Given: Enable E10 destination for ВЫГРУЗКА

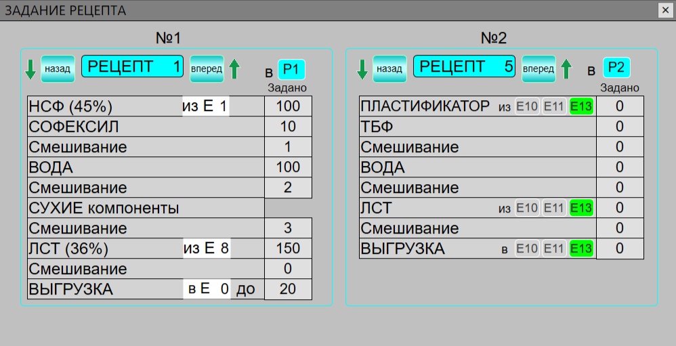Looking at the screenshot, I should (528, 248).
